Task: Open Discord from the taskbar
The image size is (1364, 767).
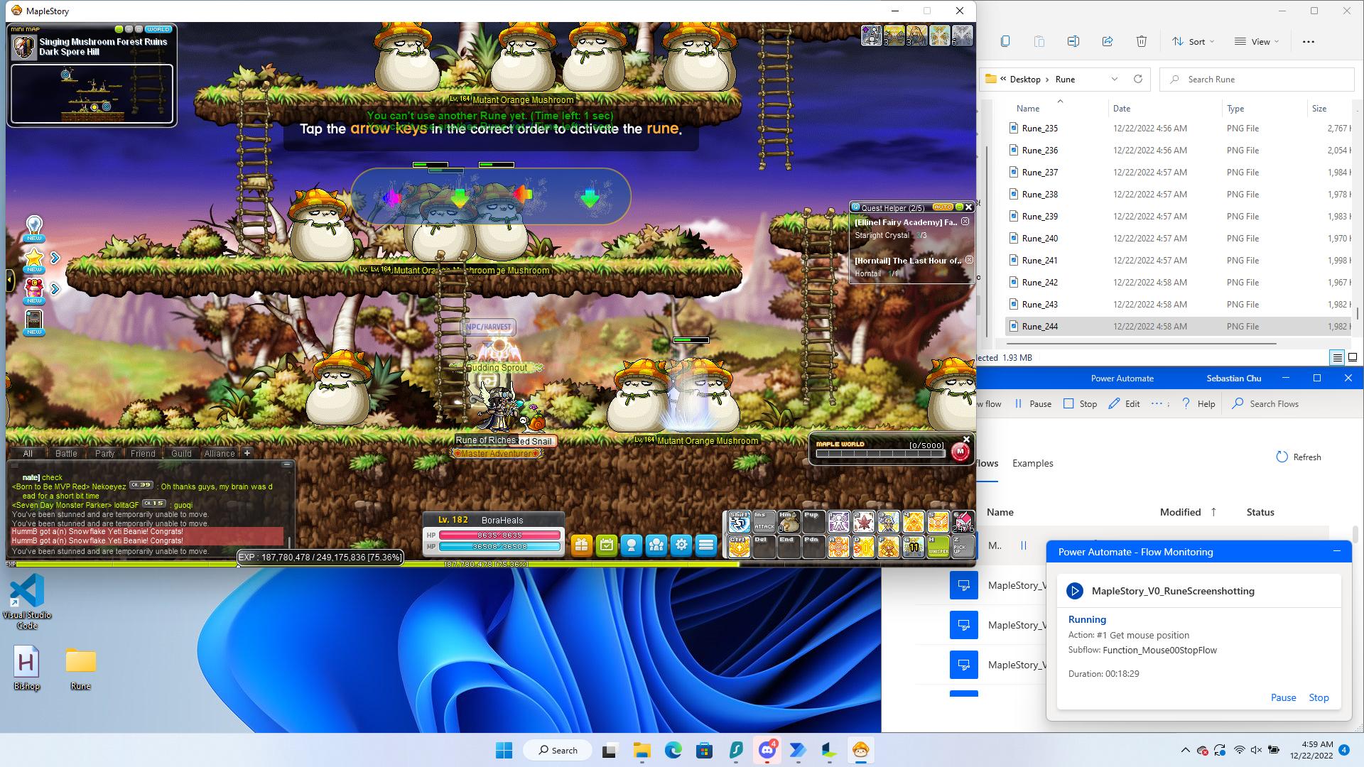Action: tap(767, 750)
